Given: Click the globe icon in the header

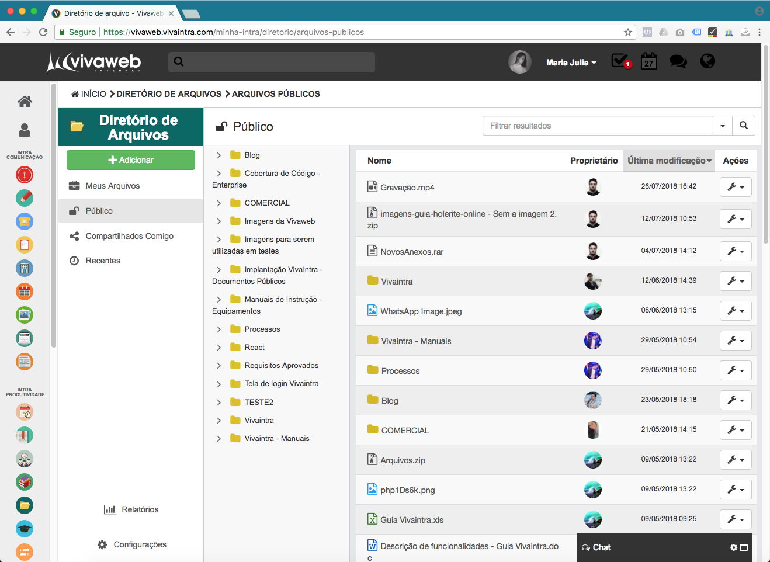Looking at the screenshot, I should point(707,61).
